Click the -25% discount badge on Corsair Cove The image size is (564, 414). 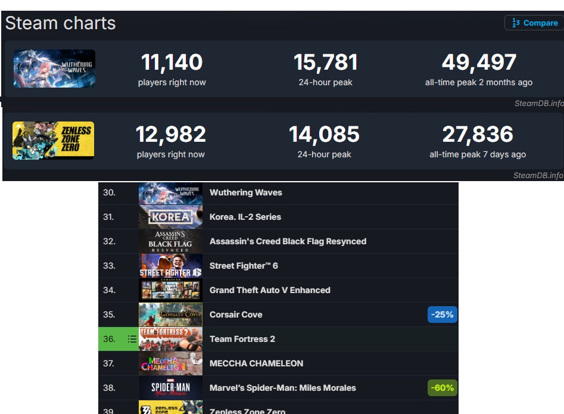click(x=443, y=315)
